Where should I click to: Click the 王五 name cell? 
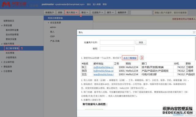(84, 74)
